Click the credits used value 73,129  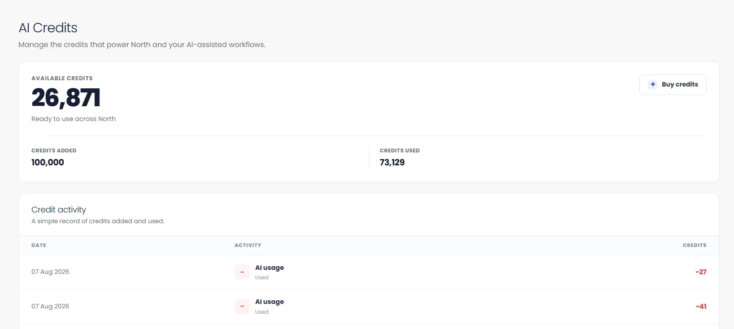point(392,162)
